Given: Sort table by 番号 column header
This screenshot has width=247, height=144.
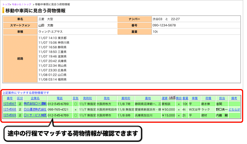Looking at the screenshot, I should click(x=9, y=98).
